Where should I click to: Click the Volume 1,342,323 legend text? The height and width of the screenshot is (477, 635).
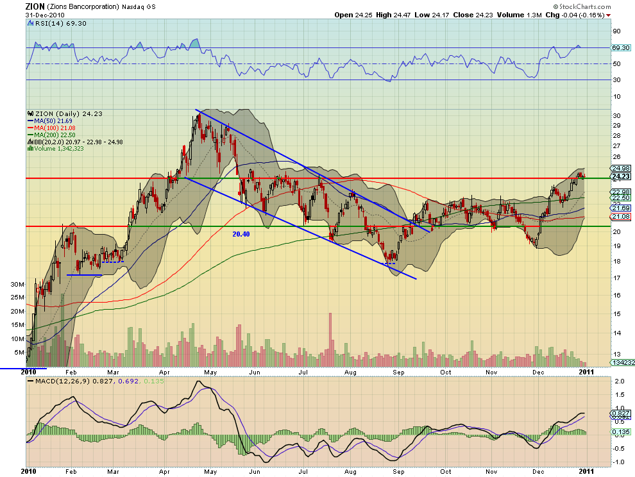point(59,149)
